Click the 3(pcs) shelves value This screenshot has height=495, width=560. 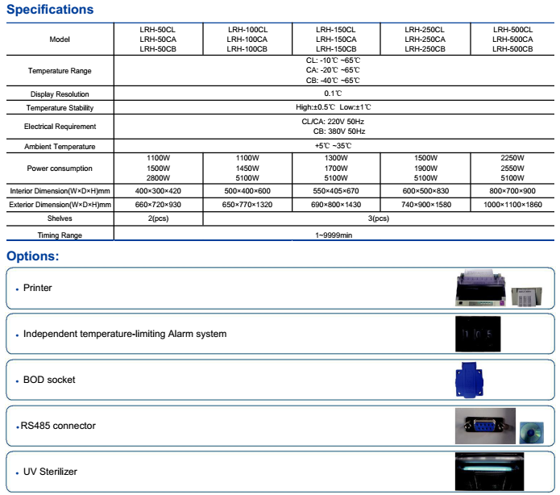point(378,218)
